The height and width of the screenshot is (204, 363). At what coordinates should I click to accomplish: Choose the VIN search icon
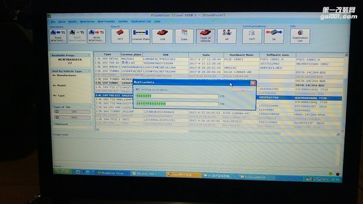(163, 36)
